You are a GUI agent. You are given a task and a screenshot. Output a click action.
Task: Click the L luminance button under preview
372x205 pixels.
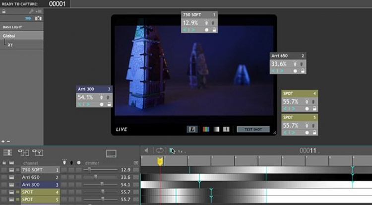[192, 129]
